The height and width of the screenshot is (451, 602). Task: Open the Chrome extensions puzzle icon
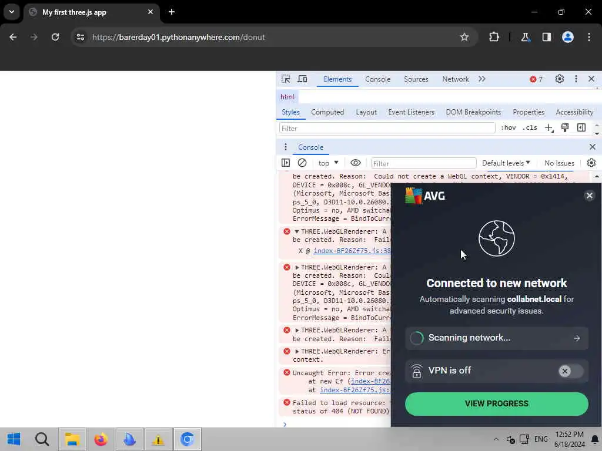(494, 37)
